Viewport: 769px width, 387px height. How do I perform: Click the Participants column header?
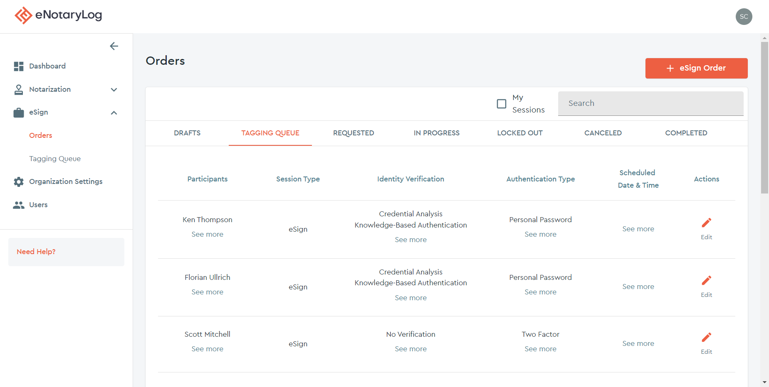coord(207,179)
